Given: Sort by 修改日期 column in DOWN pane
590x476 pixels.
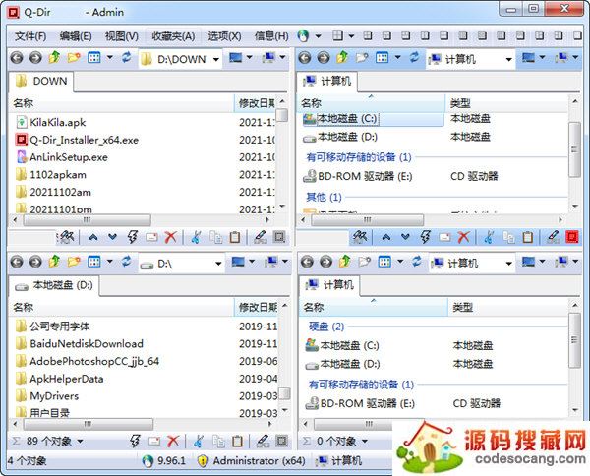Looking at the screenshot, I should tap(256, 103).
